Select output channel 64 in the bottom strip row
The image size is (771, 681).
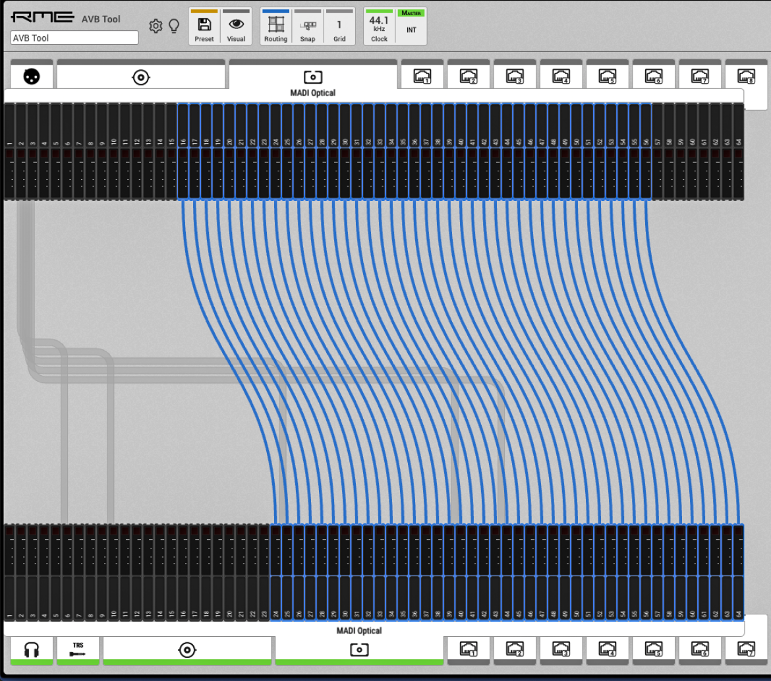(x=739, y=572)
